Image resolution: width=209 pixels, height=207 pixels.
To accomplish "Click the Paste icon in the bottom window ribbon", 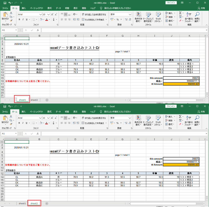I will 5,118.
